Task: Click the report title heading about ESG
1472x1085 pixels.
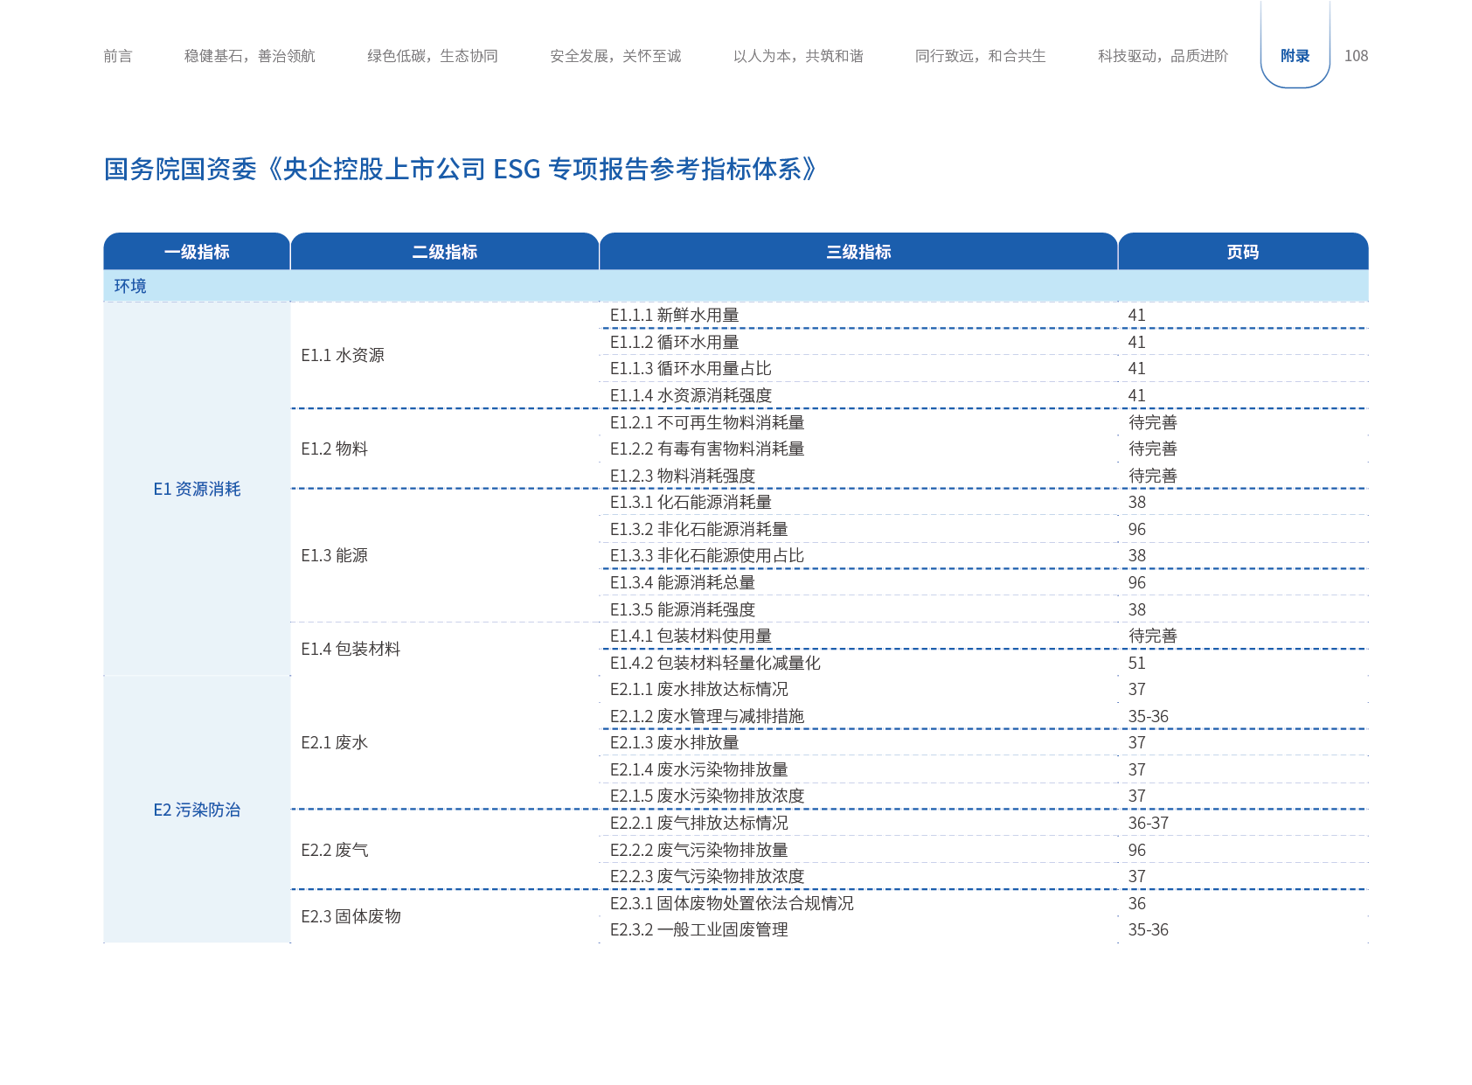Action: pyautogui.click(x=460, y=169)
